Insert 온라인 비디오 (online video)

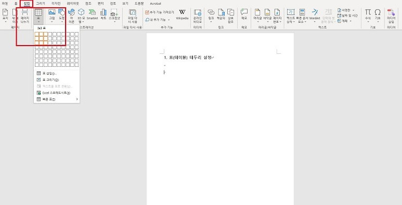198,16
